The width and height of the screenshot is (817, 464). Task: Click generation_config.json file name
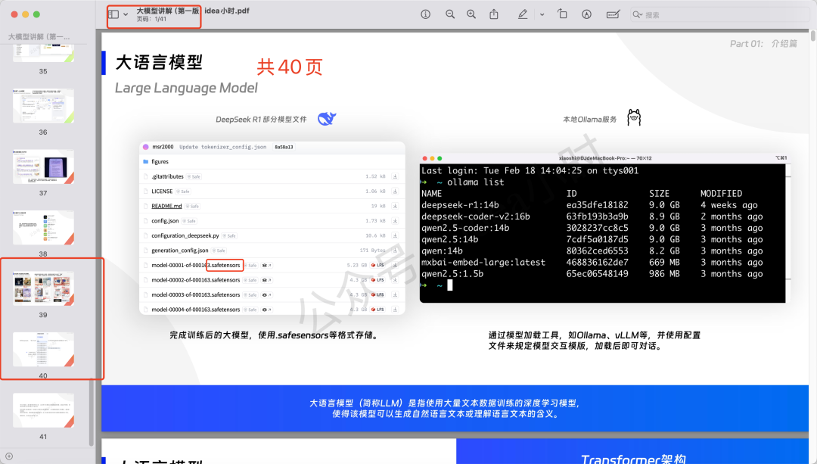[180, 251]
